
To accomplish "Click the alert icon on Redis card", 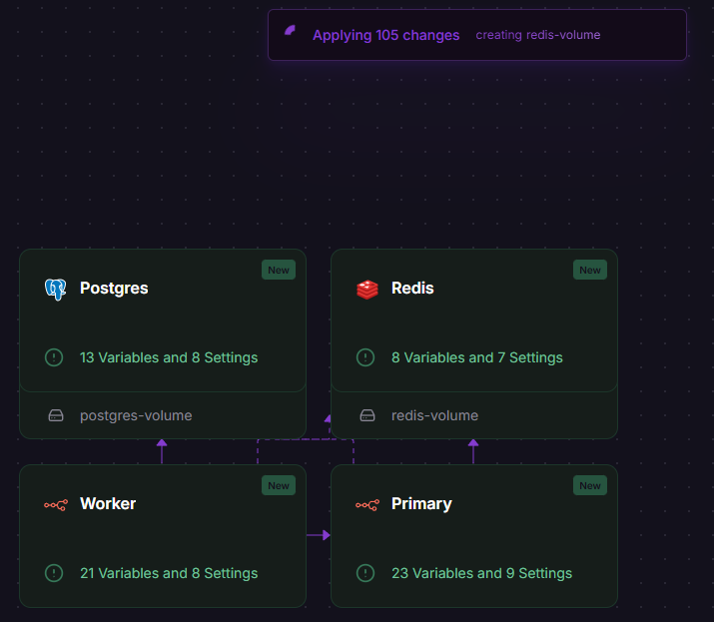I will [x=365, y=357].
